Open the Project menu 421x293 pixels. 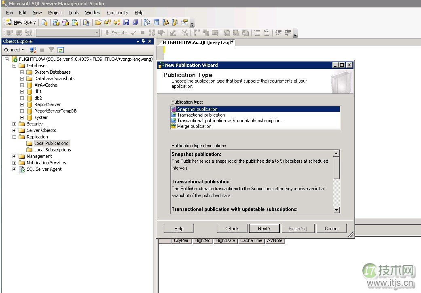pyautogui.click(x=55, y=13)
